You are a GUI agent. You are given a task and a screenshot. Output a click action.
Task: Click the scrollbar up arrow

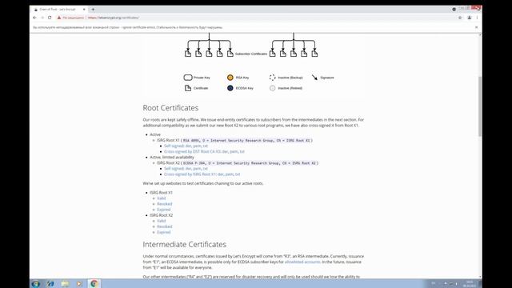coord(480,34)
